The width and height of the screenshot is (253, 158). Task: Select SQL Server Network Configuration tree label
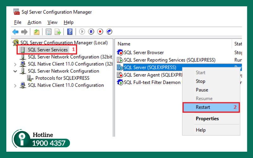tap(64, 71)
